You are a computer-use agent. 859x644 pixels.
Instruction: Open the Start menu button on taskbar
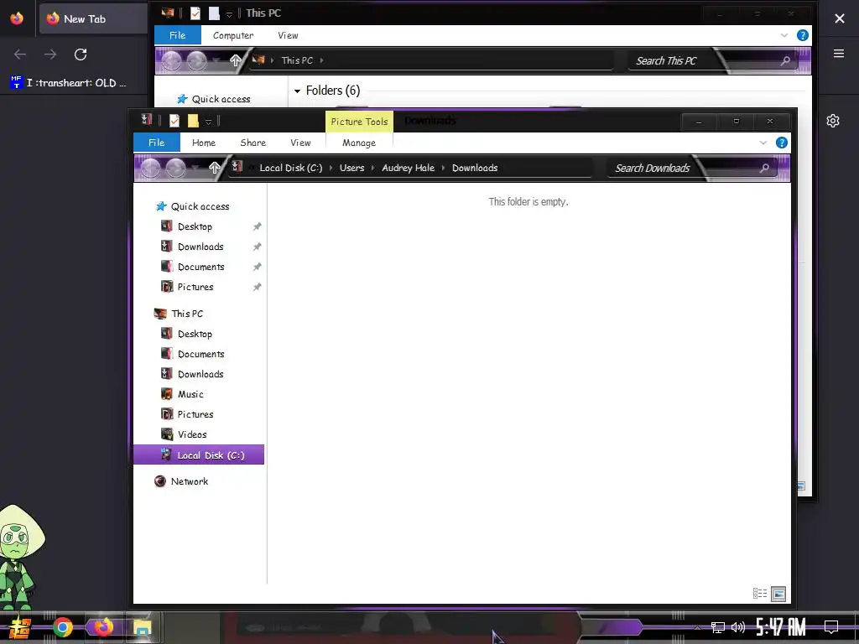(20, 627)
